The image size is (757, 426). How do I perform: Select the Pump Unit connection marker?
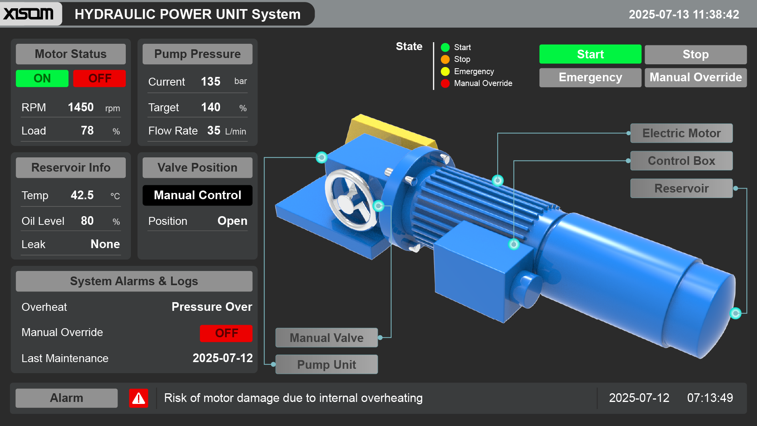(322, 158)
